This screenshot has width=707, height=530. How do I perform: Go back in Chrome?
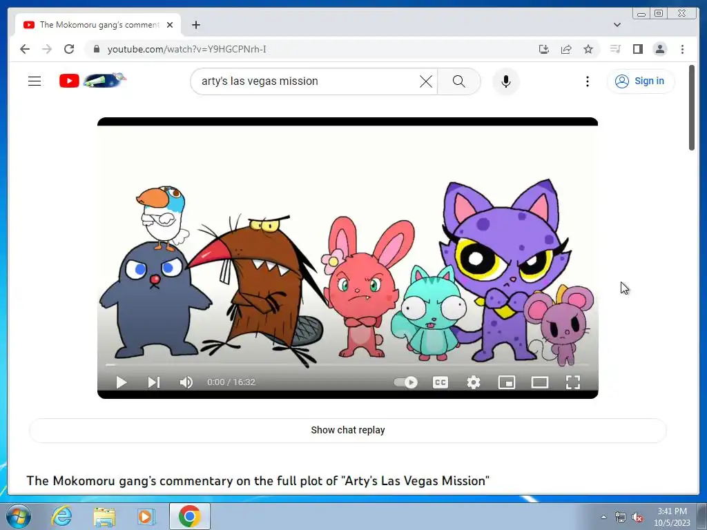click(x=25, y=49)
